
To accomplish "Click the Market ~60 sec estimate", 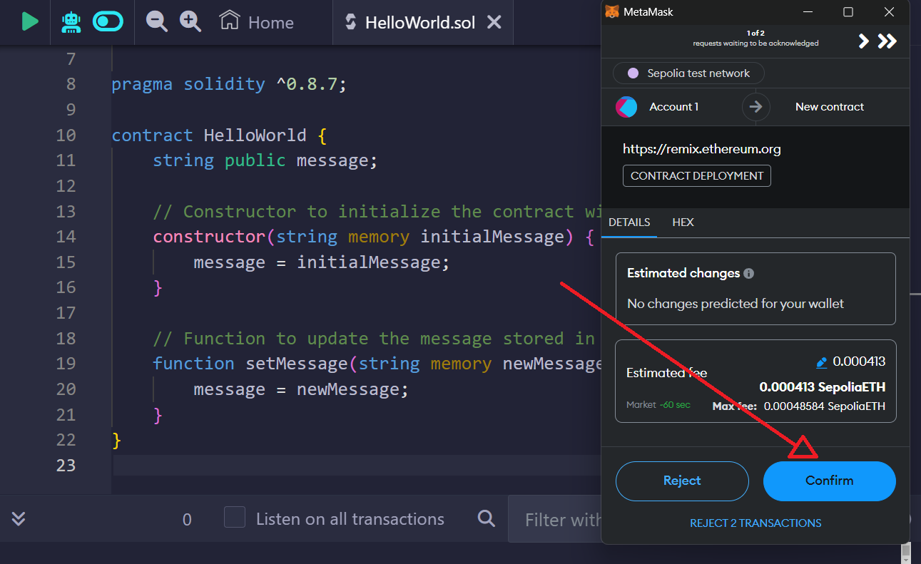I will (x=658, y=405).
